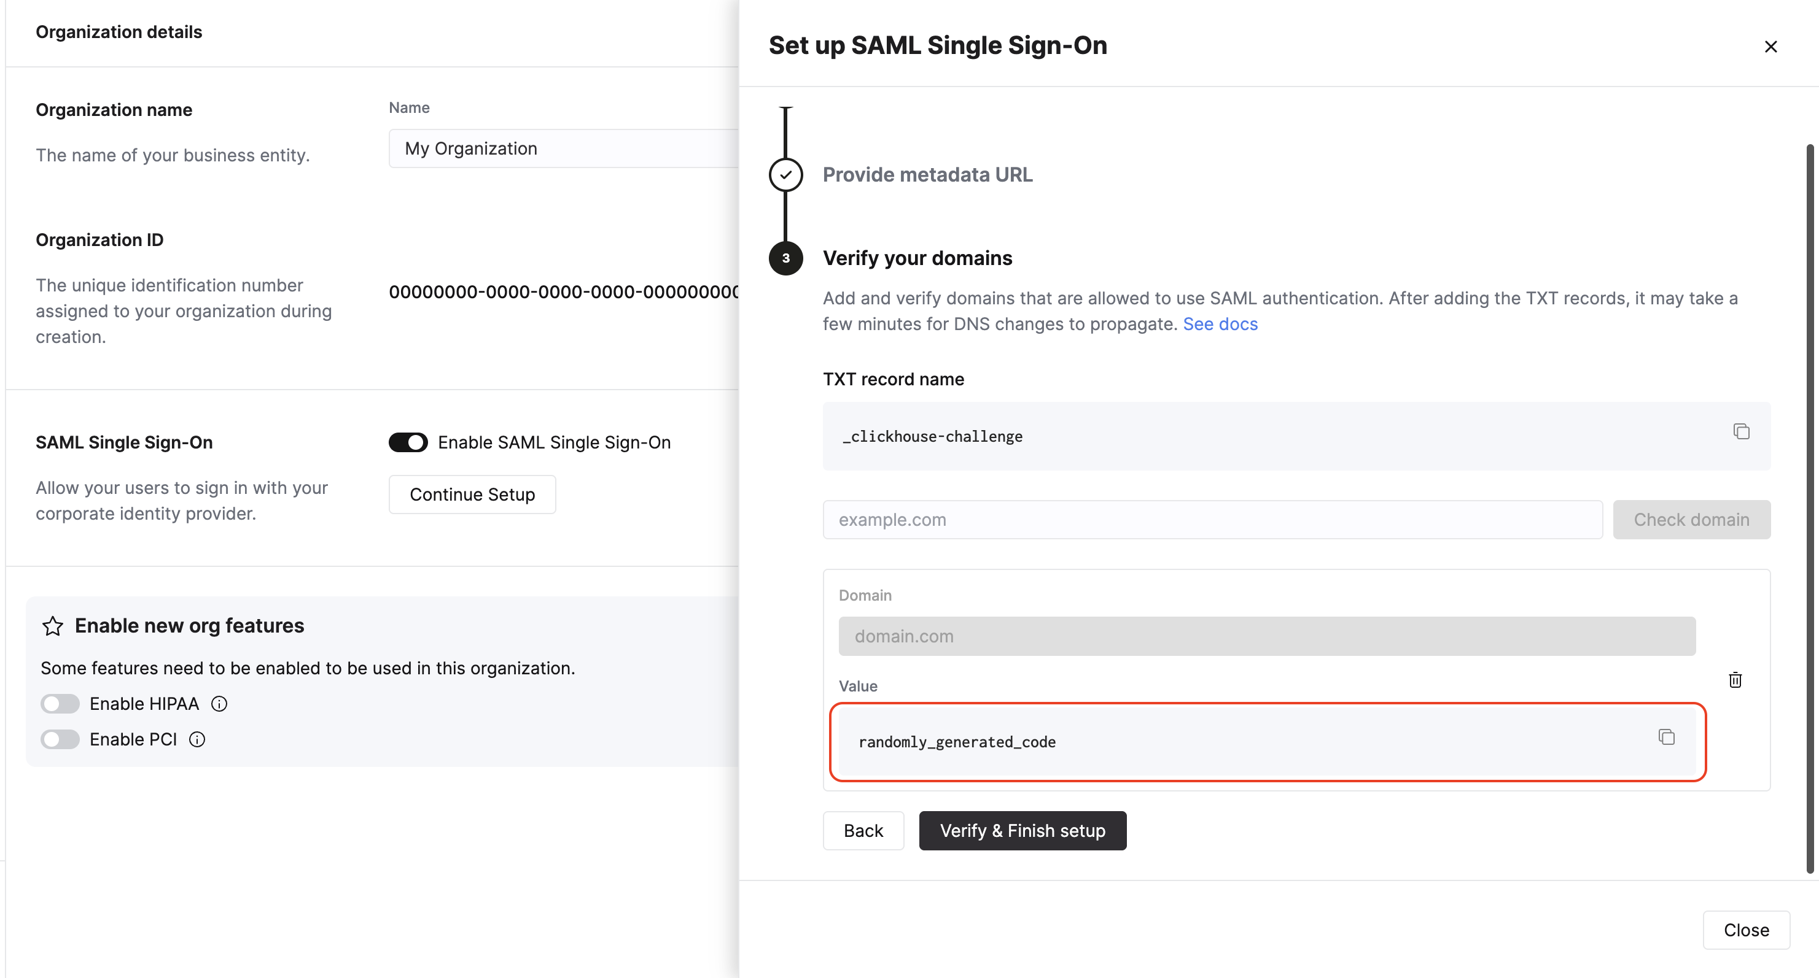Open the See docs documentation link
Screen dimensions: 1819x978
point(1220,324)
